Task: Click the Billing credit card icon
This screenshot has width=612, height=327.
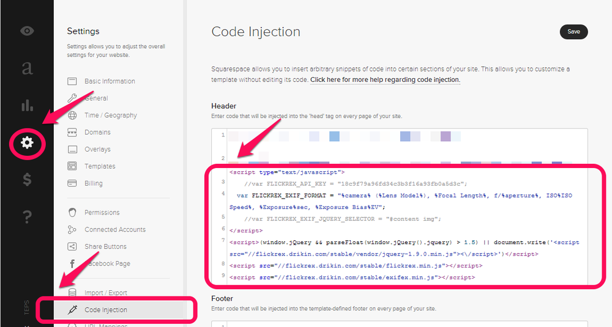Action: click(x=72, y=183)
